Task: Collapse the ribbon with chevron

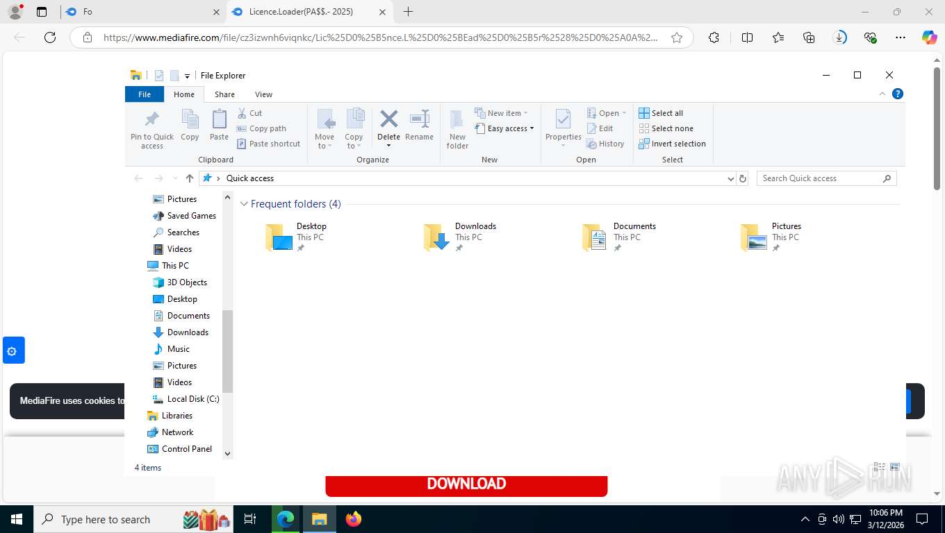Action: [x=882, y=94]
